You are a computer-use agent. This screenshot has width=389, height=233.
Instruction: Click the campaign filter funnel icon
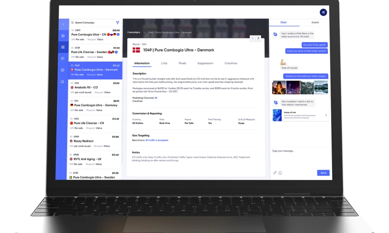[x=117, y=22]
